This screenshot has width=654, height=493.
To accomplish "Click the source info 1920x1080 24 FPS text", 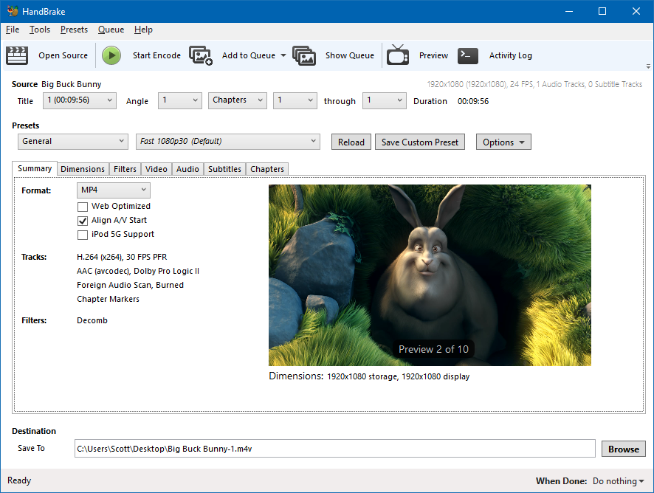I will point(534,84).
